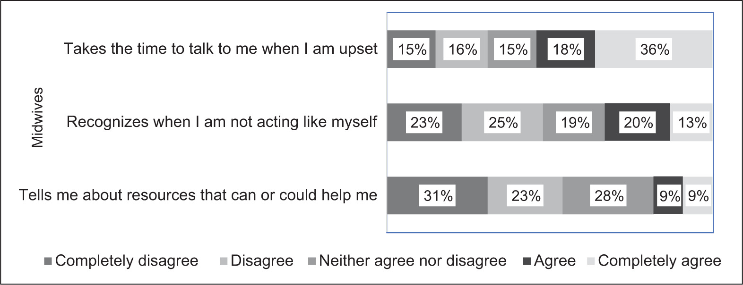Image resolution: width=743 pixels, height=285 pixels.
Task: Click the Completely disagree legend swatch
Action: coord(47,261)
